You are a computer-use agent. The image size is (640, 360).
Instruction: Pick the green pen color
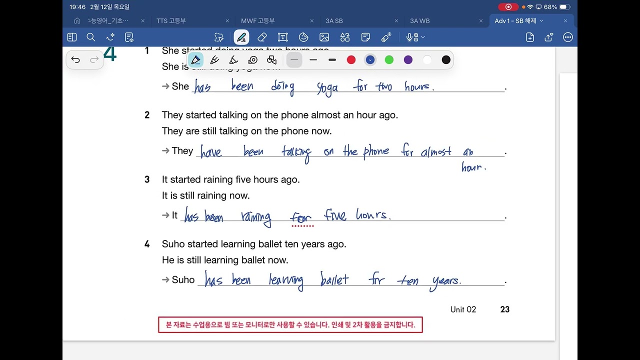coord(389,60)
